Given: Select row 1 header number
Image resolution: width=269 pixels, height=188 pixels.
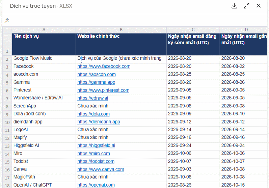Looking at the screenshot, I should click(7, 44).
